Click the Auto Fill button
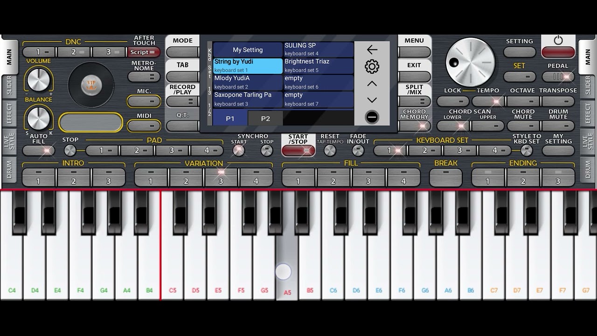Viewport: 597px width, 336px height. [x=39, y=151]
